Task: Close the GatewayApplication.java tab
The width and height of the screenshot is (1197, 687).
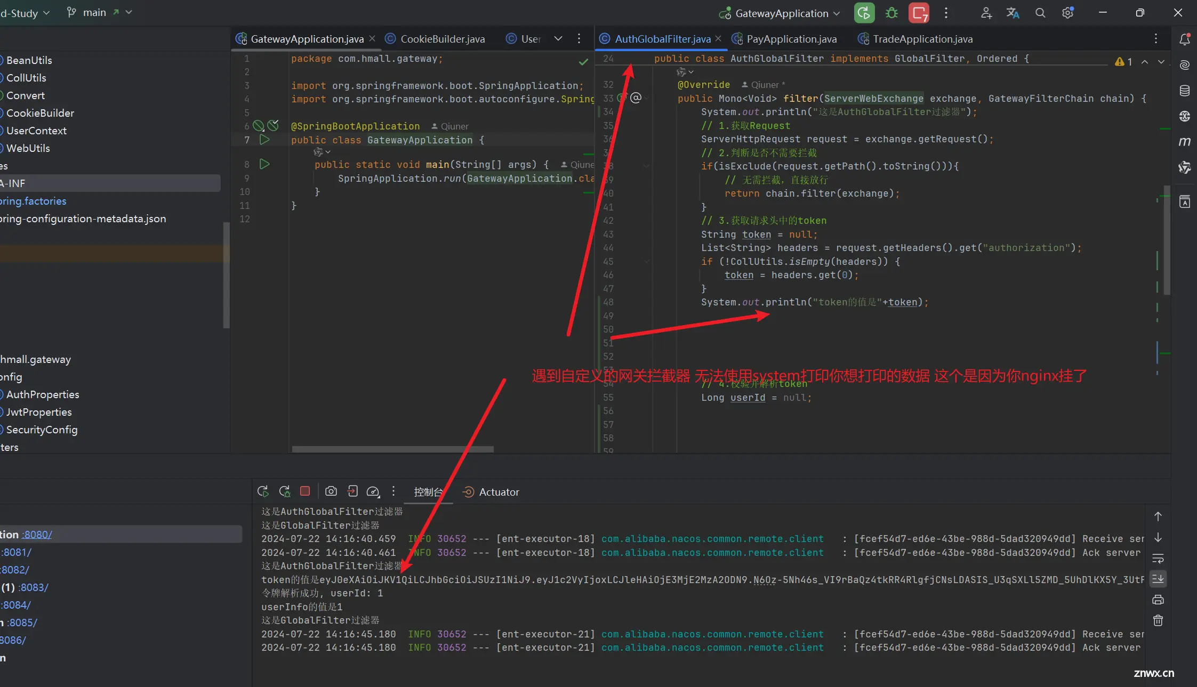Action: tap(372, 38)
